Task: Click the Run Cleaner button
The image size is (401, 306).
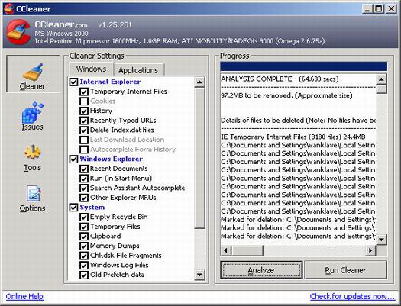Action: pos(345,270)
